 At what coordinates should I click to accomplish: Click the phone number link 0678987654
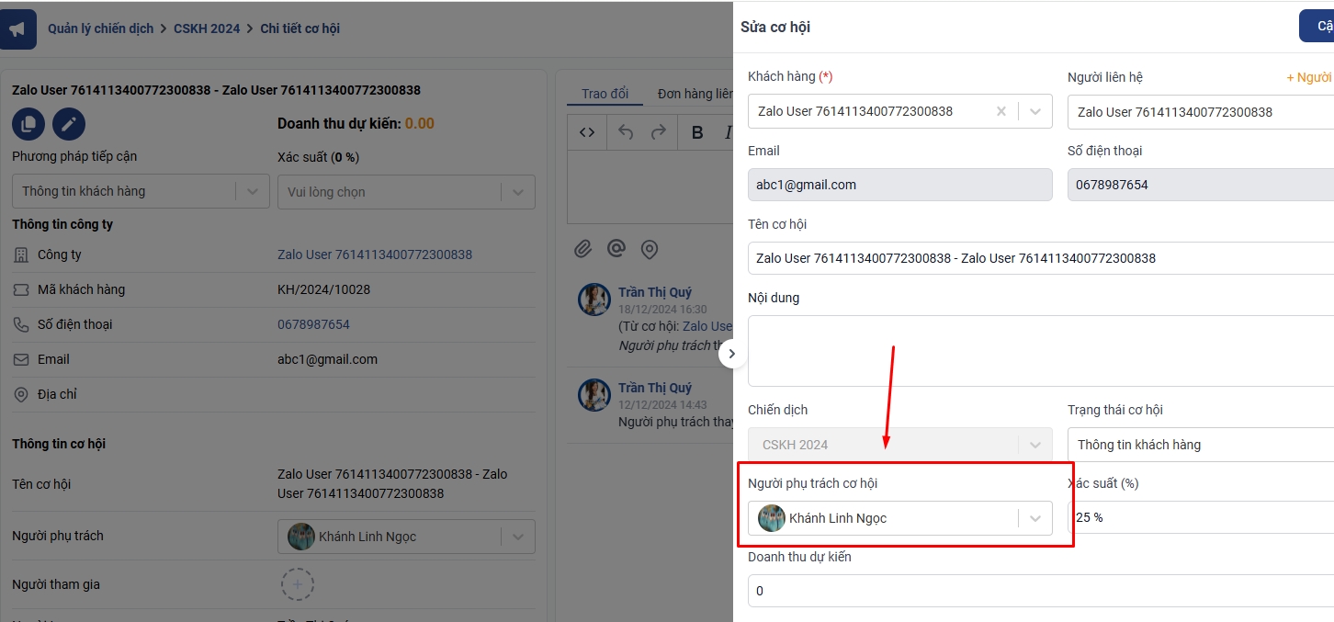(313, 324)
